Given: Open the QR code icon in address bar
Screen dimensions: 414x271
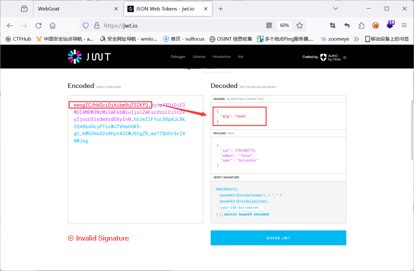Looking at the screenshot, I should pos(269,25).
